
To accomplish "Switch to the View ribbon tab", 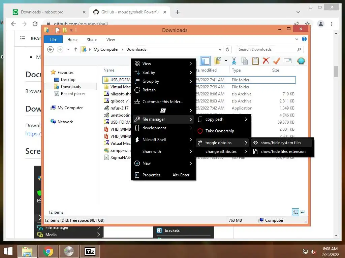I will click(111, 40).
